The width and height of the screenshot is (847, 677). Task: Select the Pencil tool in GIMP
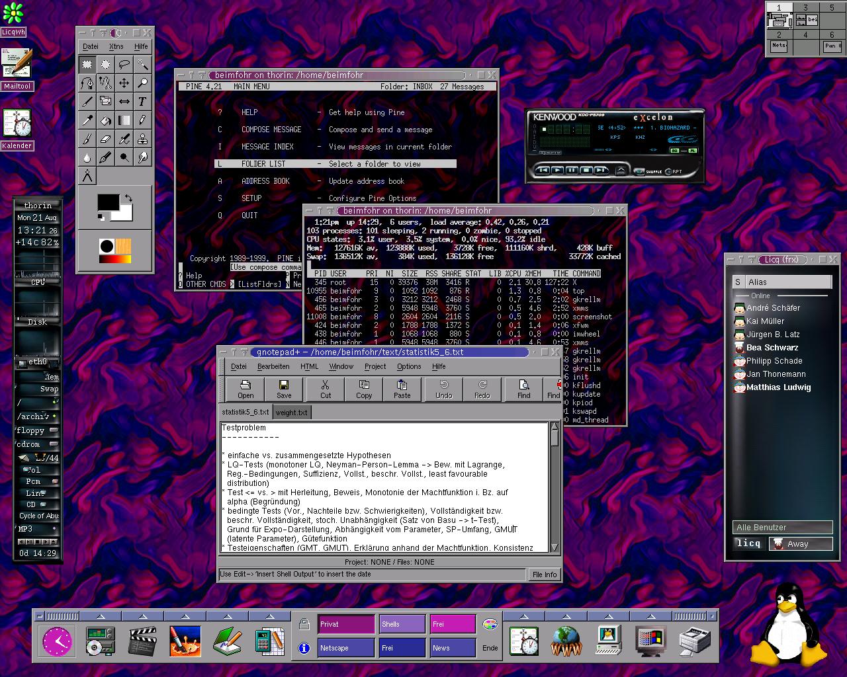[142, 120]
